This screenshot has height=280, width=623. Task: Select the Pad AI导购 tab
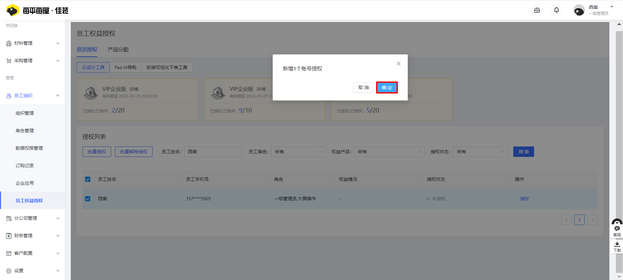125,67
